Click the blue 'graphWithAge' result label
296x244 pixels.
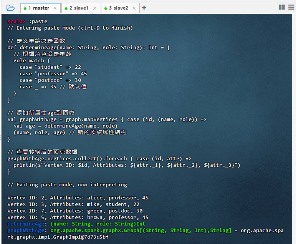coord(26,231)
